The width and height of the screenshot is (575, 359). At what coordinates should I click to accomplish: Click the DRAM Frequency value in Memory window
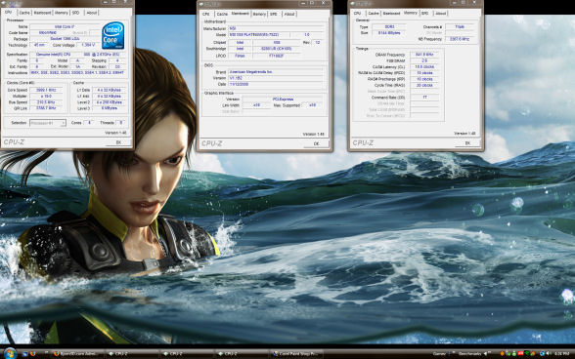pos(424,55)
